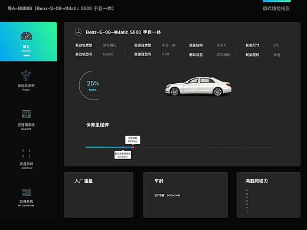Select the 变速箱系统 Gearshift icon
This screenshot has height=230, width=307.
(26, 114)
